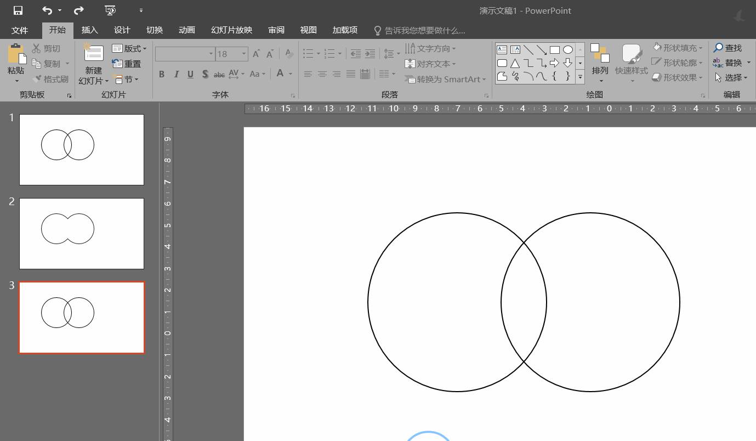Click 转换为 SmartArt button
The height and width of the screenshot is (441, 756).
click(446, 79)
